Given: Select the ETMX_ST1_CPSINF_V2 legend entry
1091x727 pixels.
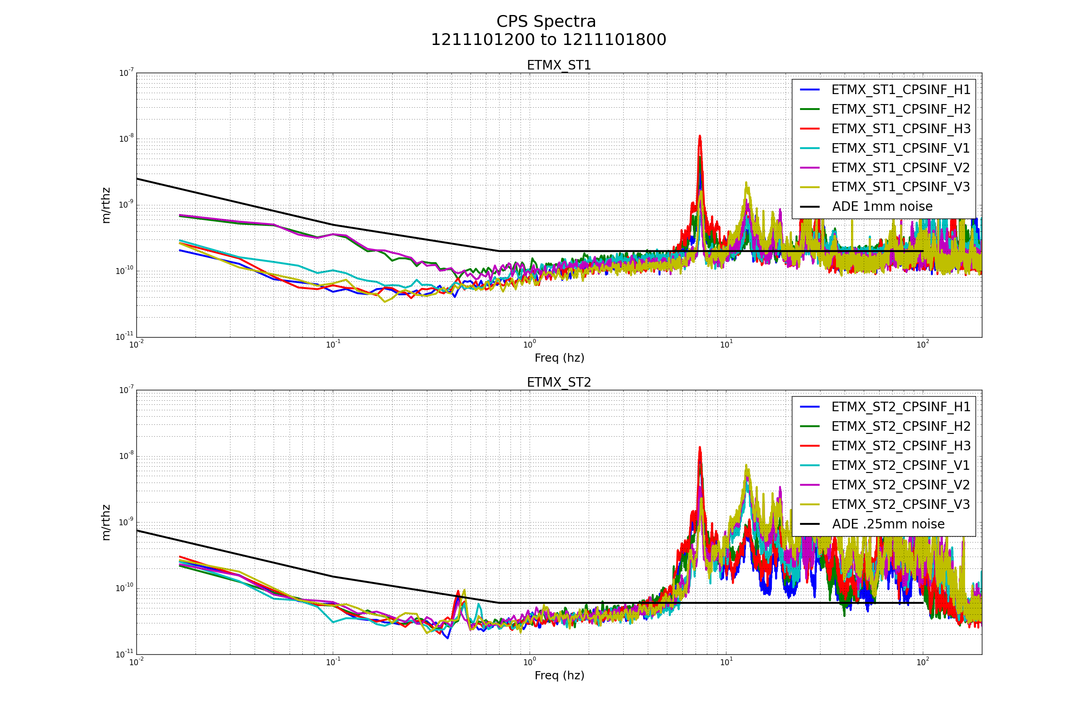Looking at the screenshot, I should tap(901, 168).
